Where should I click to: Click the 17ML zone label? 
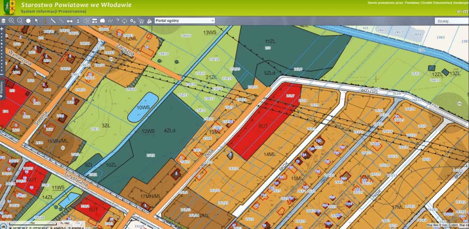398,207
